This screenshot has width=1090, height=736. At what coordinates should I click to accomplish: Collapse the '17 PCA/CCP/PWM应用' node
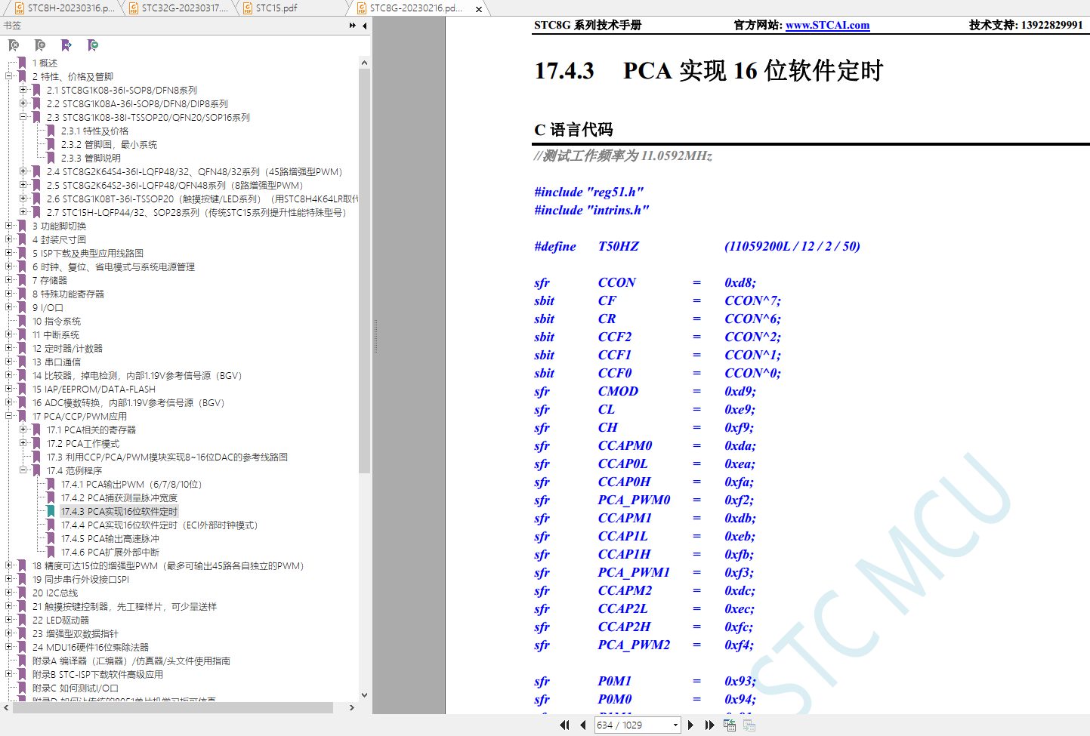(9, 416)
